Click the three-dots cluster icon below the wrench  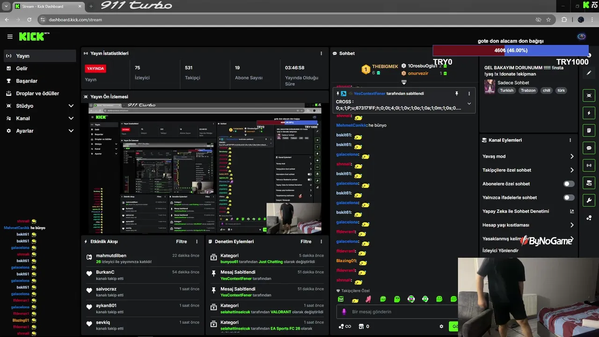[x=589, y=218]
